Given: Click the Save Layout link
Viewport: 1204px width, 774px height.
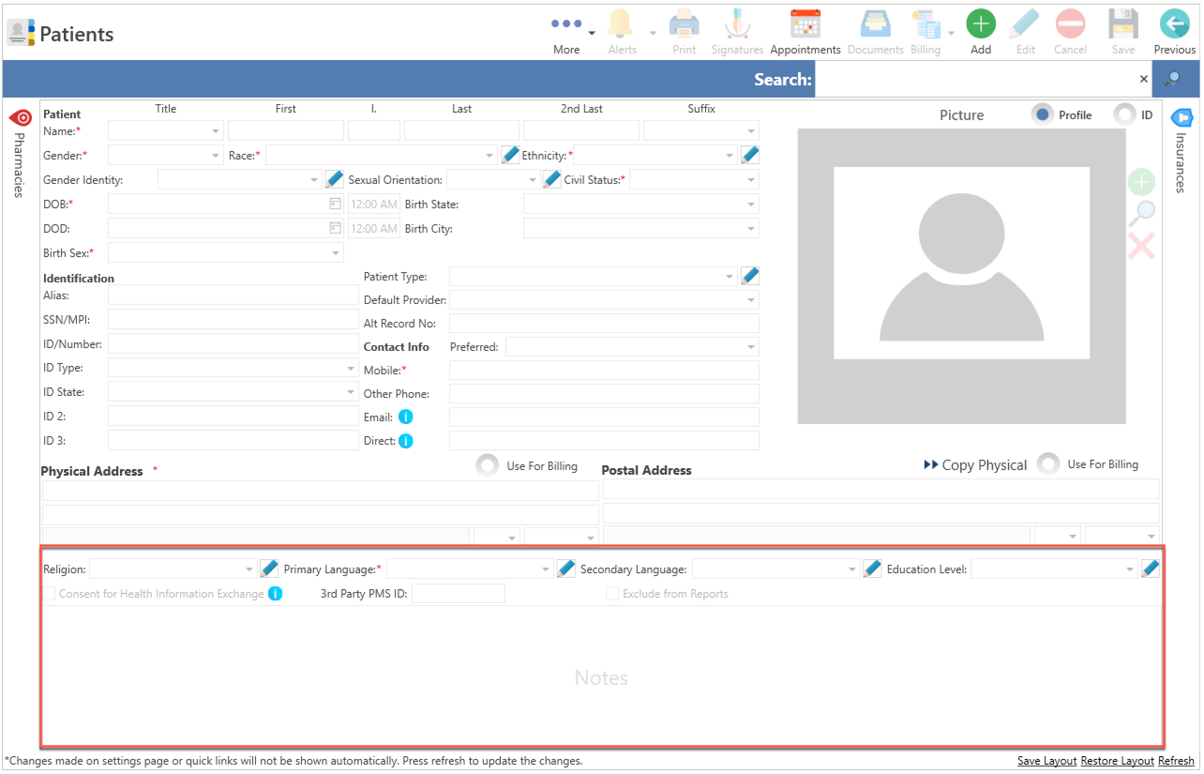Looking at the screenshot, I should point(1046,760).
